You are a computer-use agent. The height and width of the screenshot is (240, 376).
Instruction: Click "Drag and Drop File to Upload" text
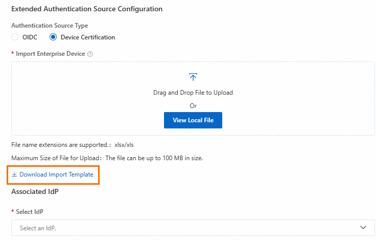[x=193, y=93]
